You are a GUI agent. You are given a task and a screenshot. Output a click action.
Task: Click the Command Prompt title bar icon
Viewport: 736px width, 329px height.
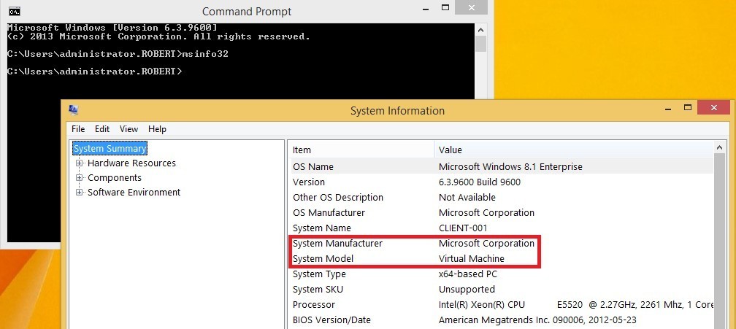point(15,11)
